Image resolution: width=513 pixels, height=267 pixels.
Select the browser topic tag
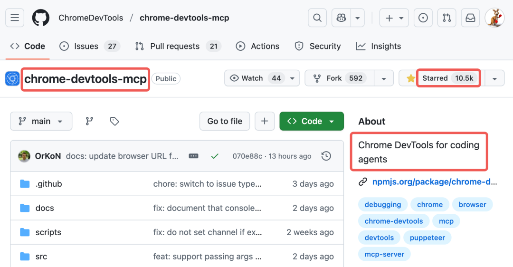473,204
